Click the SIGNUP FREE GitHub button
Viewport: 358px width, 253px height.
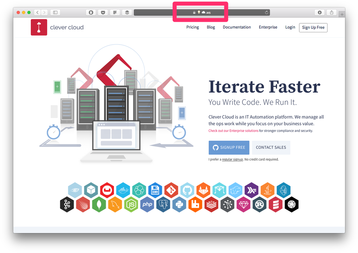[x=229, y=148]
